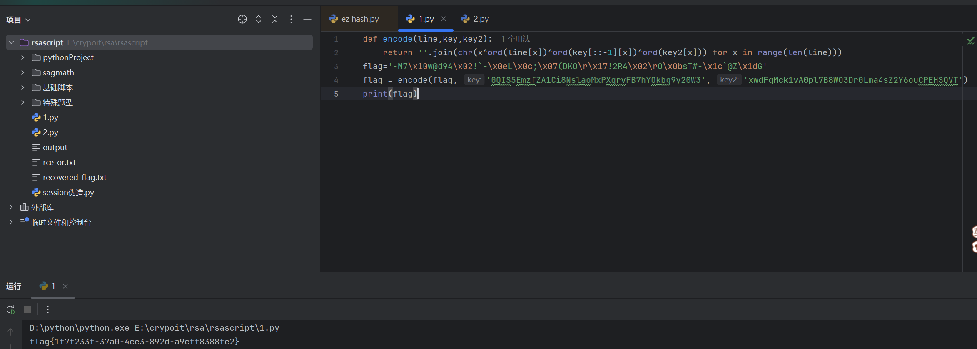Screen dimensions: 977x349
Task: Click the flag{...} output line
Action: tap(135, 342)
